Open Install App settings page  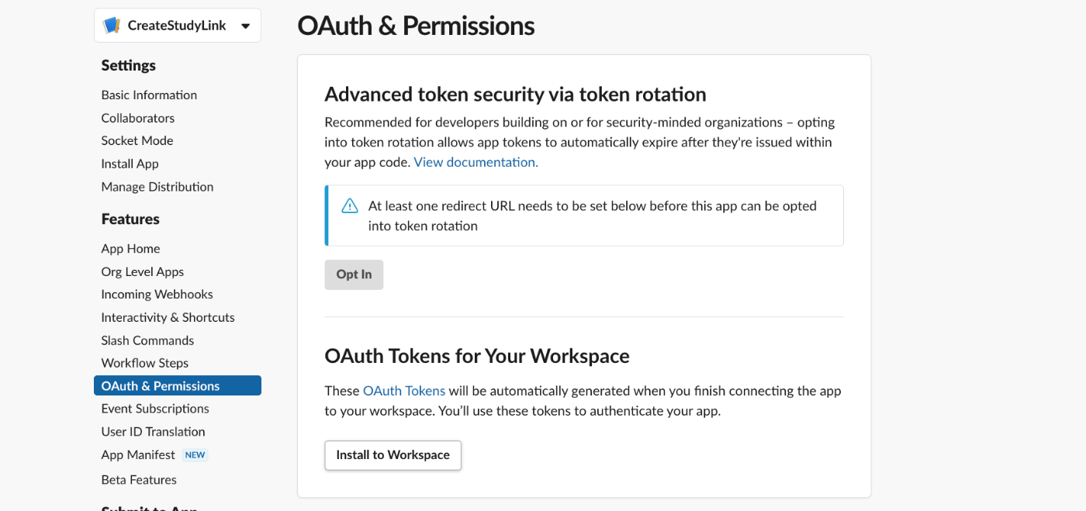coord(130,164)
